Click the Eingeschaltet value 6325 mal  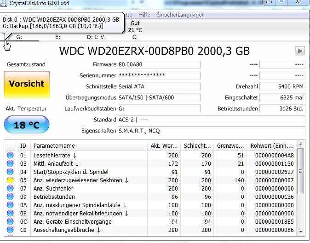pyautogui.click(x=282, y=98)
